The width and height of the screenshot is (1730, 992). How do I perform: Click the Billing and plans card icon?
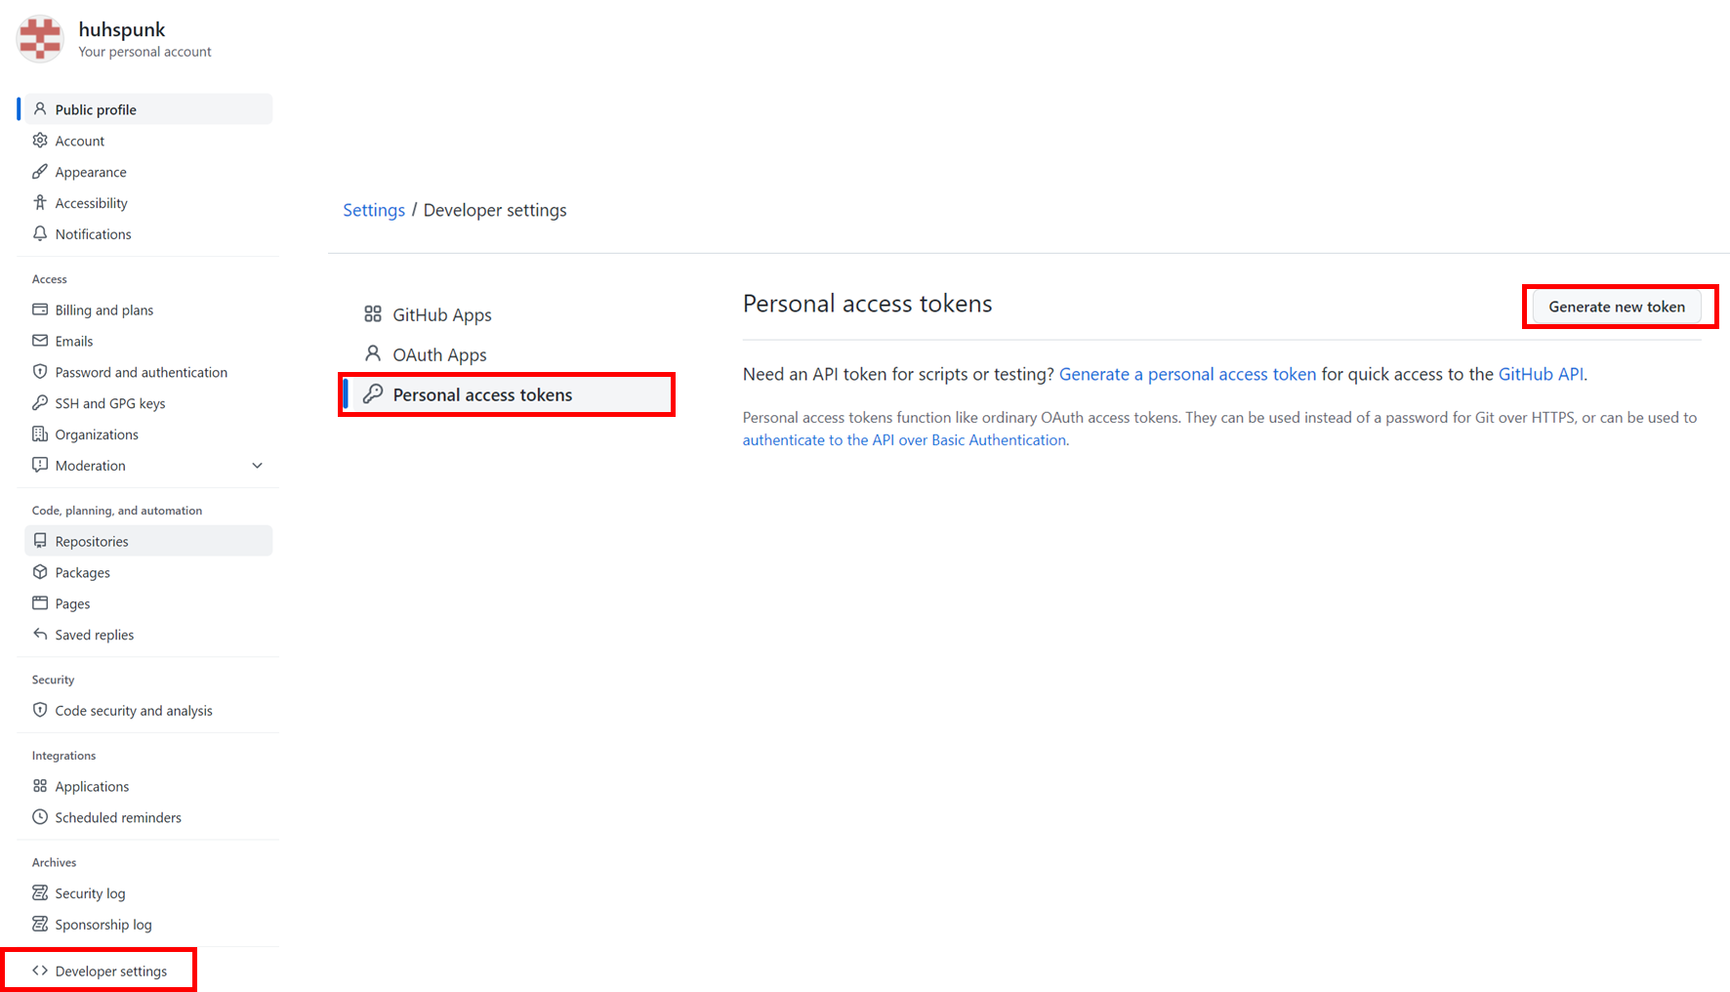[x=40, y=310]
